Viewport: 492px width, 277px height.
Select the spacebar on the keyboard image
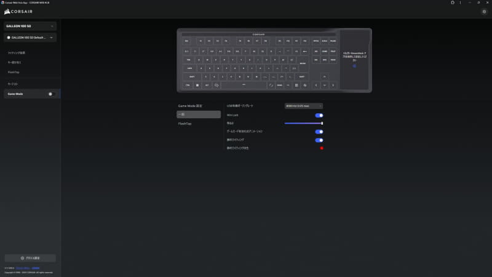point(244,85)
